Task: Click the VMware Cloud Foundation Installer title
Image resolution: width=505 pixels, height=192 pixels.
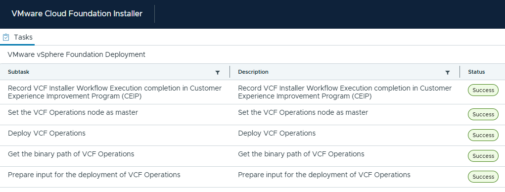Action: (x=77, y=14)
